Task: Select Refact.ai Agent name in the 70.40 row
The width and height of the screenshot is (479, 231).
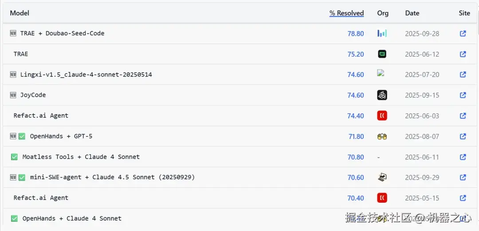Action: 41,198
